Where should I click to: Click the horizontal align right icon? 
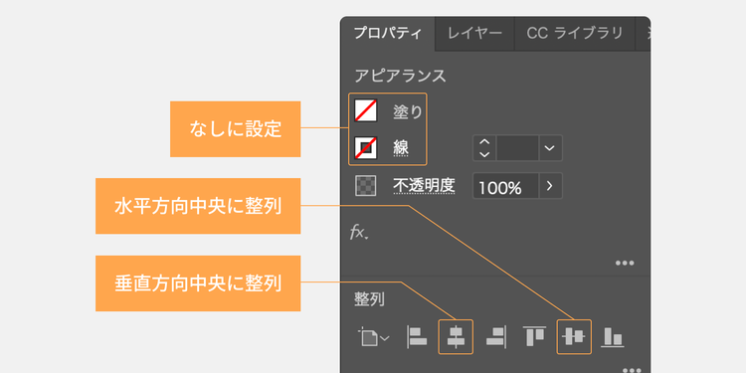[495, 337]
